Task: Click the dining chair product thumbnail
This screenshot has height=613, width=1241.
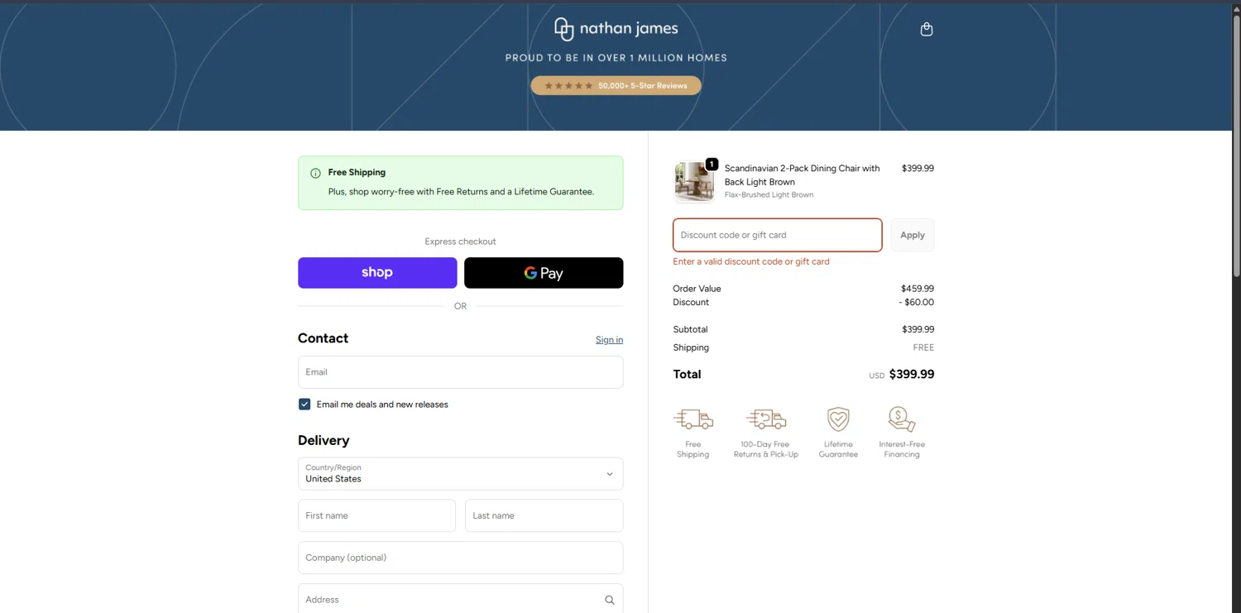Action: [694, 182]
